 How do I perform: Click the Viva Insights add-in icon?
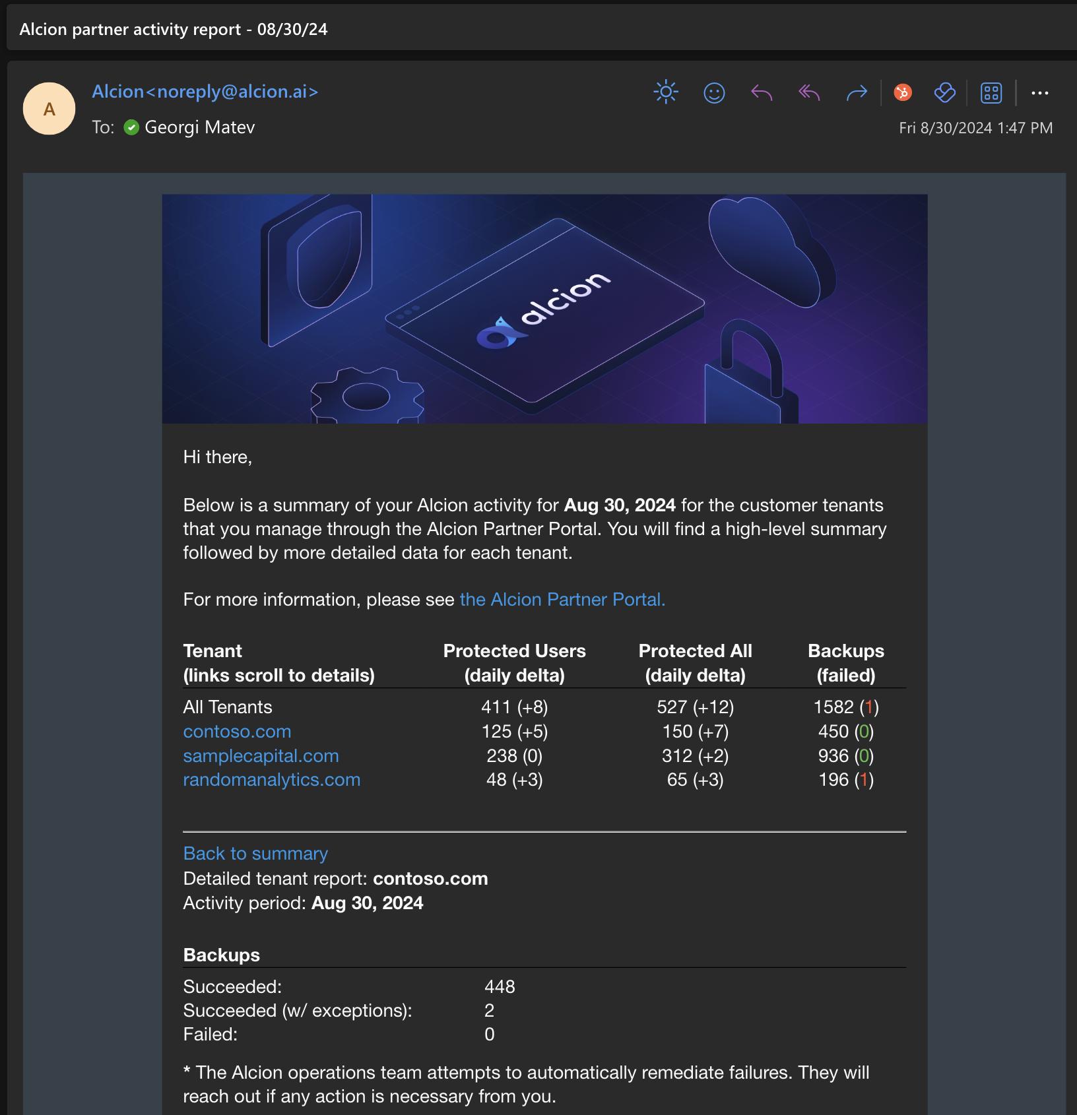[x=945, y=92]
